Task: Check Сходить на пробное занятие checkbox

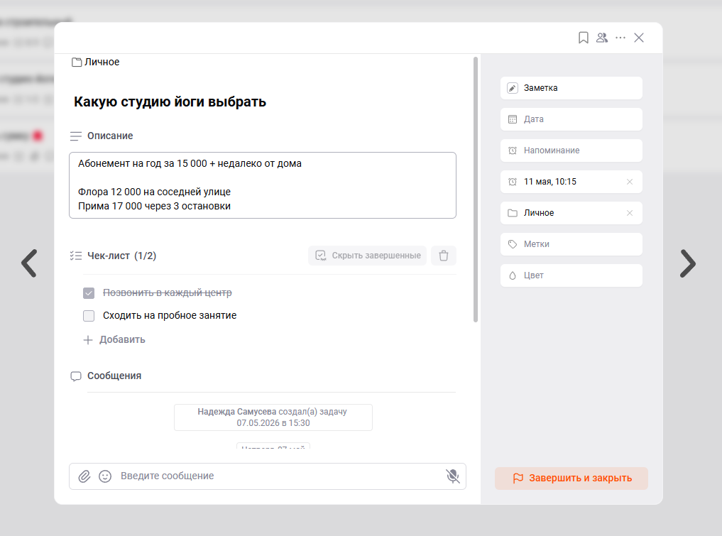Action: (89, 315)
